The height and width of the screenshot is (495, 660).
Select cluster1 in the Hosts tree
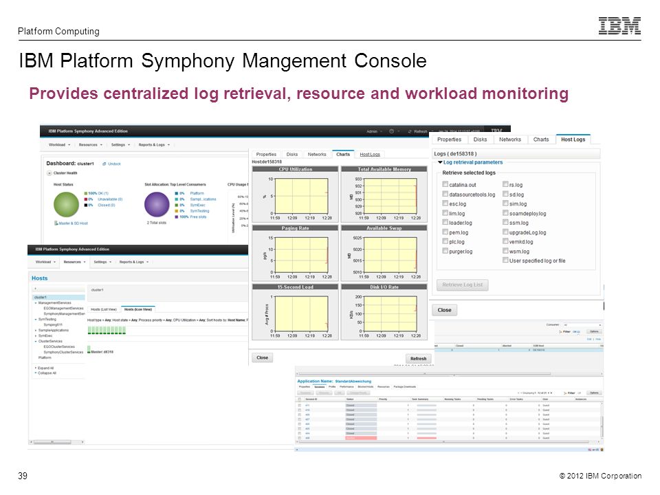pos(58,297)
